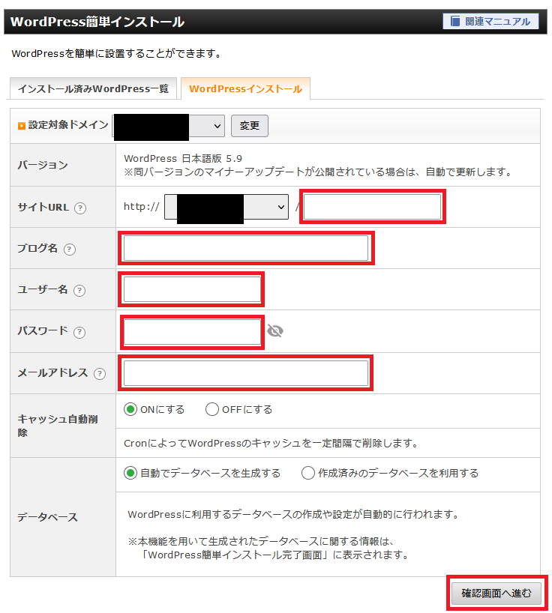This screenshot has width=552, height=613.
Task: Focus the メールアドレス input field
Action: (246, 373)
